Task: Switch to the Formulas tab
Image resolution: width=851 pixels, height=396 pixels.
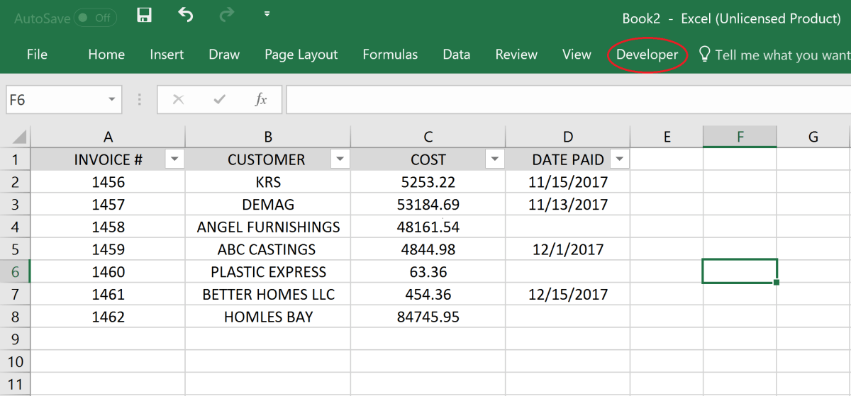Action: (x=390, y=55)
